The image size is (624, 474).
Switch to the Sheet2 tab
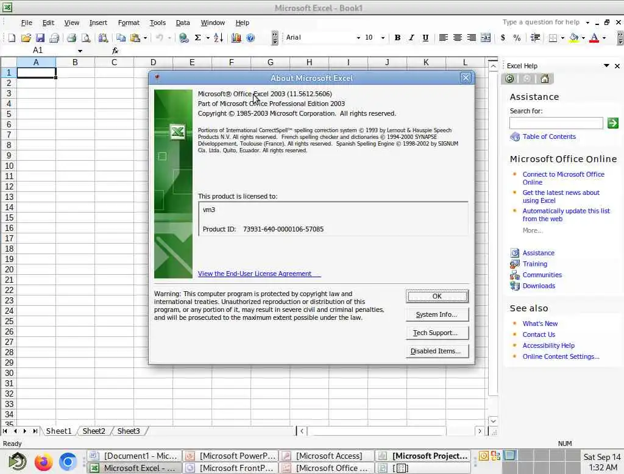(x=94, y=431)
